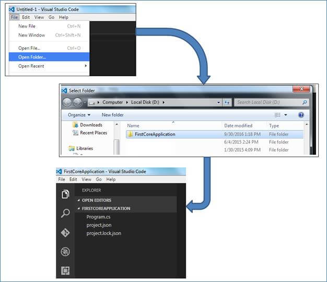This screenshot has height=282, width=327.
Task: Click Local Disk (D:) in address breadcrumb
Action: [145, 102]
